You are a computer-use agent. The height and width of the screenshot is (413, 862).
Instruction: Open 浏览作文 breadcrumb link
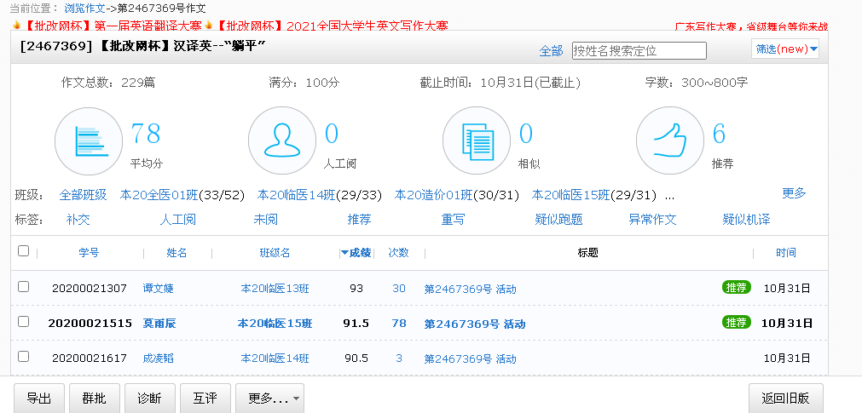click(x=84, y=8)
